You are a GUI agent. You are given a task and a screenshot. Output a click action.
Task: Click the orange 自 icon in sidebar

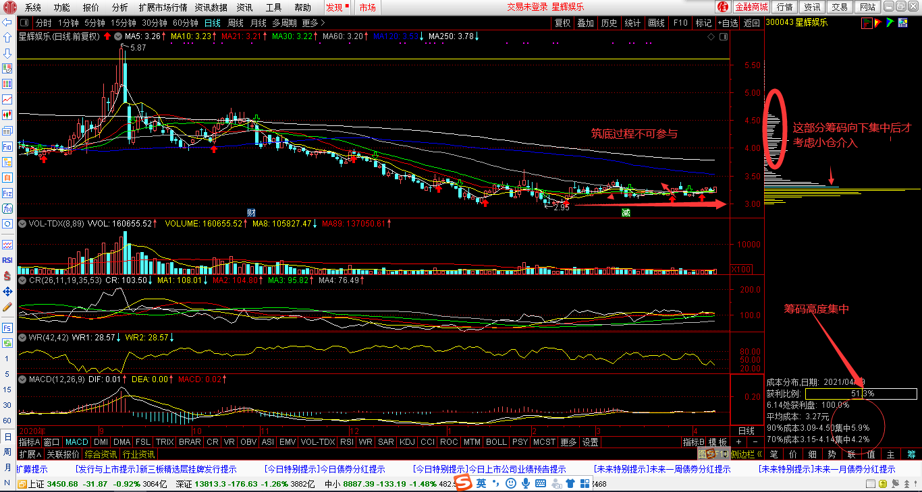pyautogui.click(x=7, y=177)
